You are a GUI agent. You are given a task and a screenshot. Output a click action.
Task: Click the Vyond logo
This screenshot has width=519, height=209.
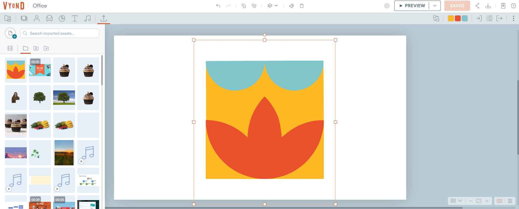(x=14, y=6)
